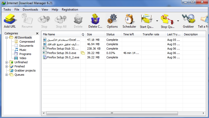The image size is (209, 118).
Task: Sort by Q column header
Action: [83, 34]
